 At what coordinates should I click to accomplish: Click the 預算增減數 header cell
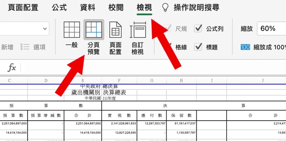coord(46,116)
